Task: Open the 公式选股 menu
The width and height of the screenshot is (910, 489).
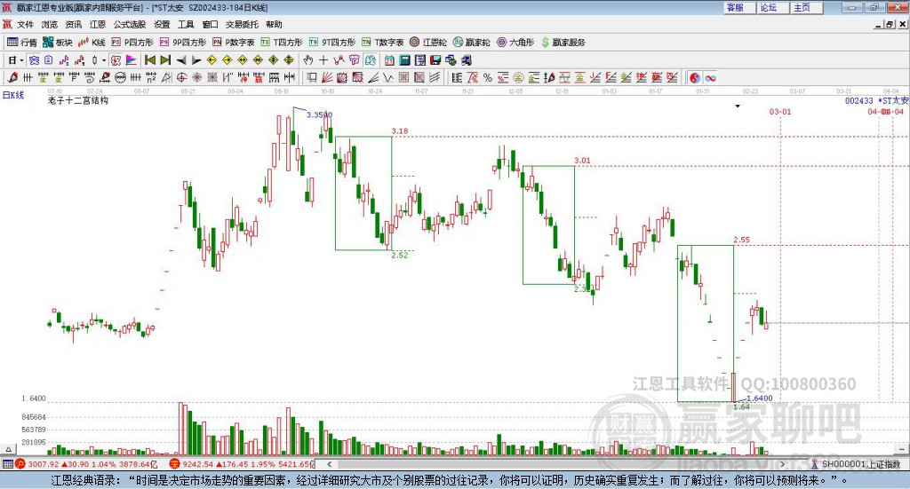Action: pos(130,24)
